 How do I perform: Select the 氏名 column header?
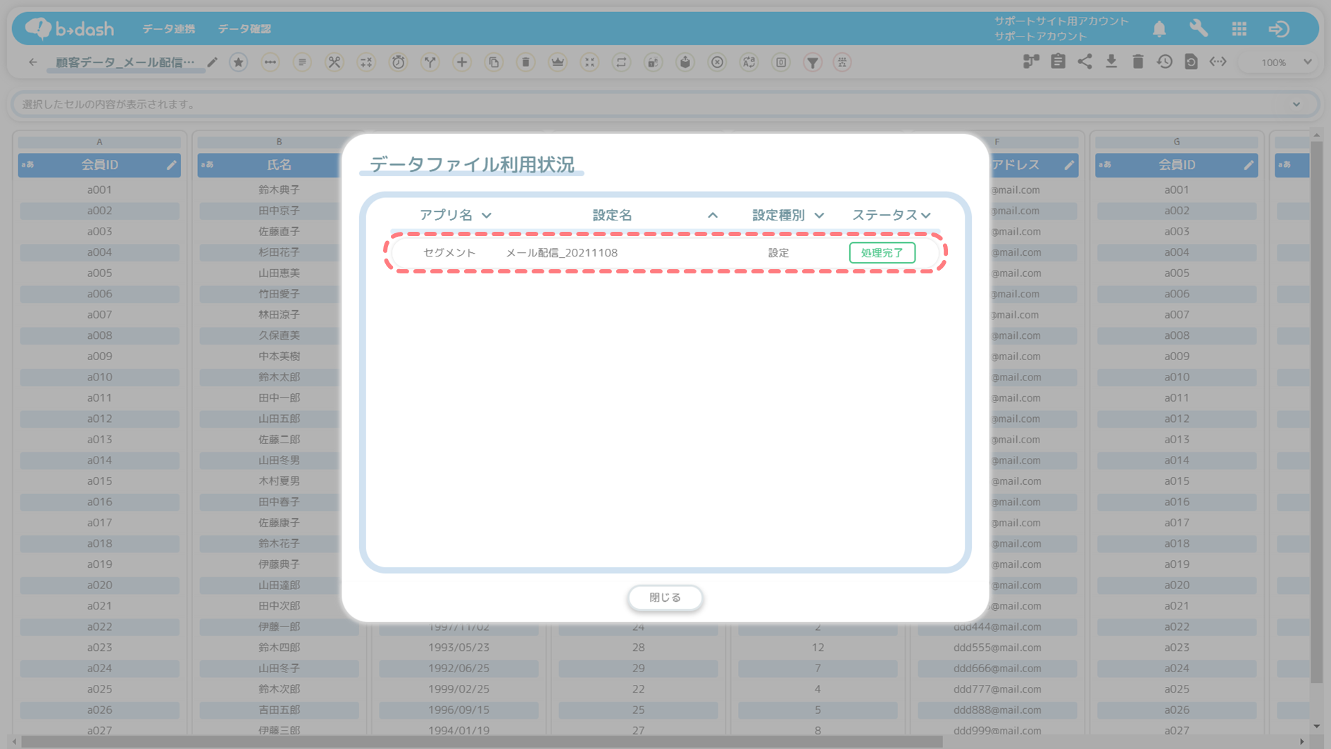click(x=279, y=165)
